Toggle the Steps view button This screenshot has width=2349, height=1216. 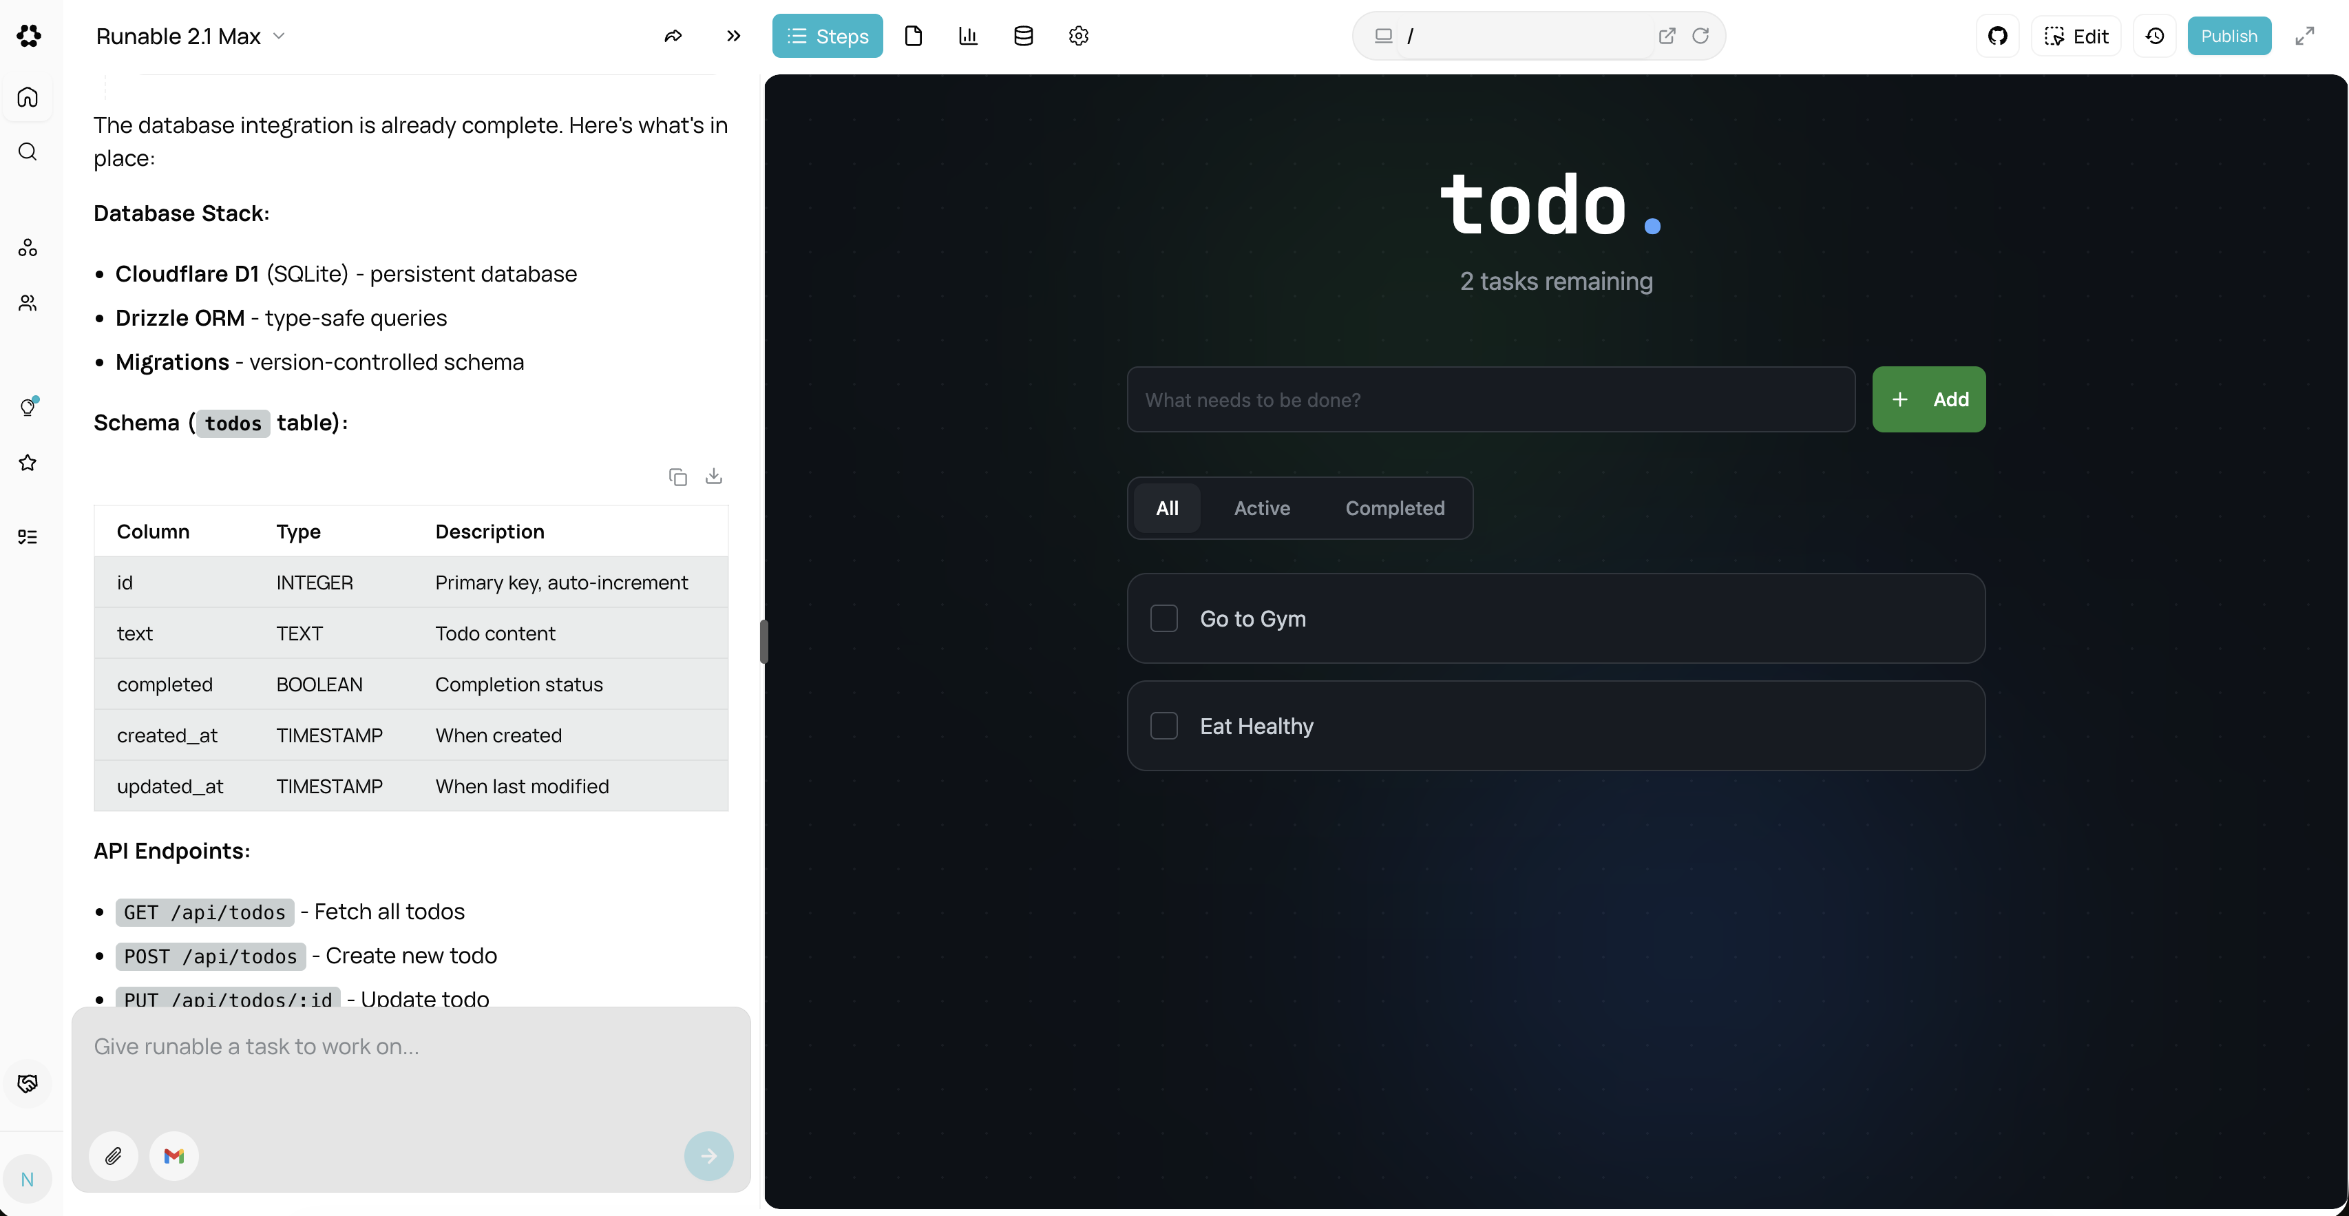click(827, 36)
